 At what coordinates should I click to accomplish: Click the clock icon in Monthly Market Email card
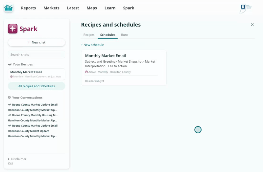point(86,72)
